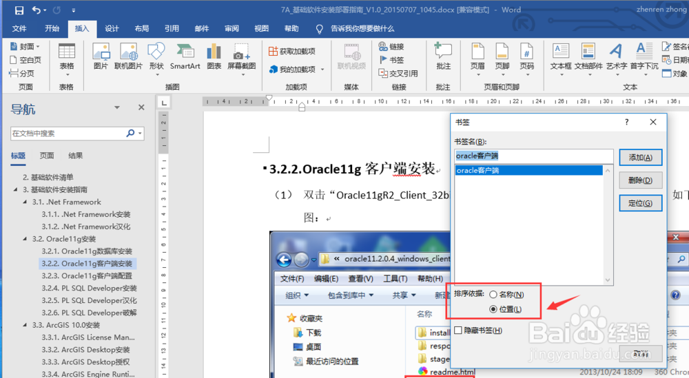The image size is (689, 378).
Task: Show Pages (页面) tab in navigation pane
Action: [47, 156]
